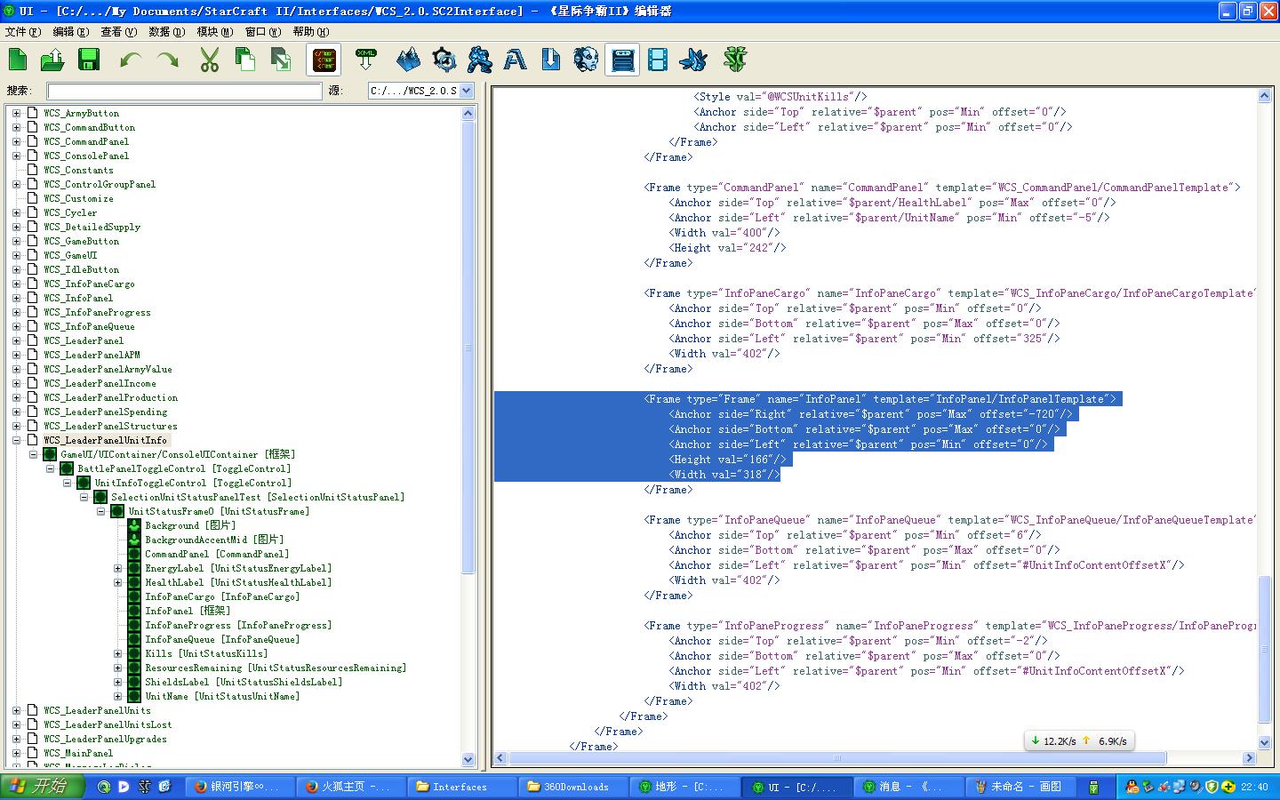Click the XML export arrow icon

(365, 60)
